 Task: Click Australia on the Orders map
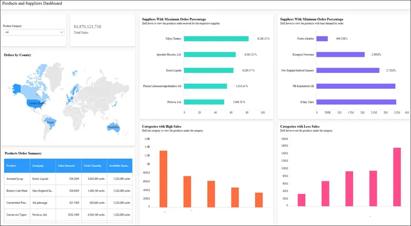coord(113,127)
